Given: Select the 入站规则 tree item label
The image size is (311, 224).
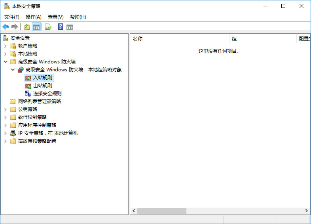Looking at the screenshot, I should point(43,78).
